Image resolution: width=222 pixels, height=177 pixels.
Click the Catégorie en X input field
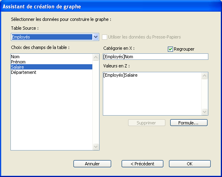[x=155, y=57]
